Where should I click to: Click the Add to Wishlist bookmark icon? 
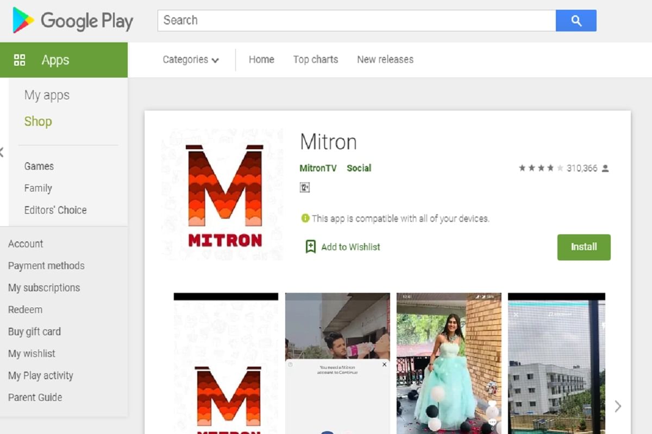coord(311,246)
